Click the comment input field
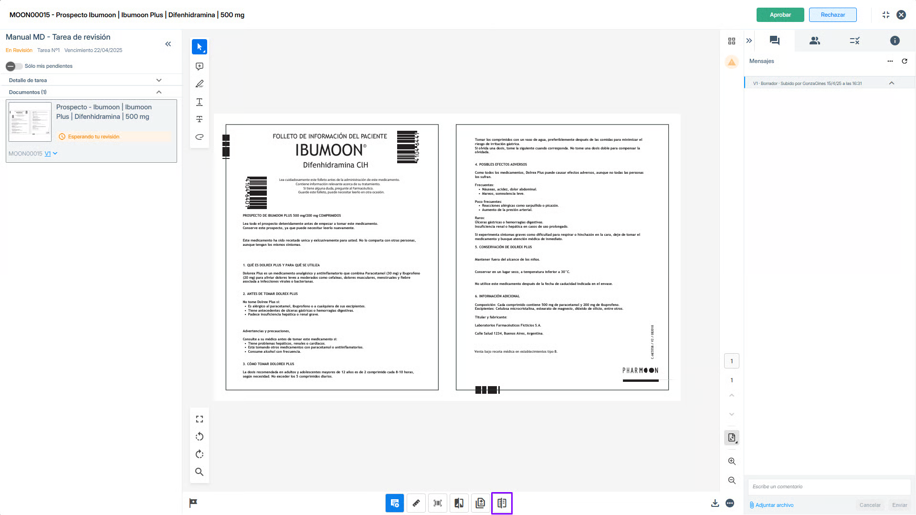 click(x=828, y=487)
